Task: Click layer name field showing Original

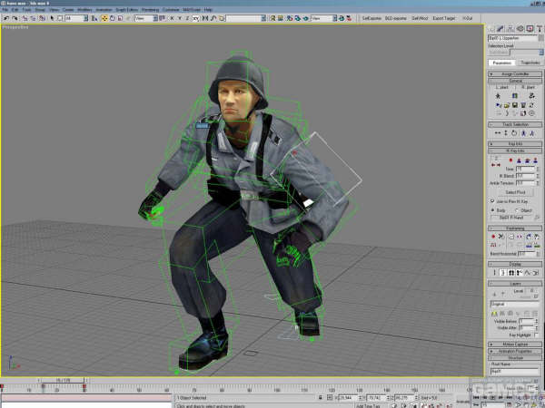Action: click(x=515, y=305)
